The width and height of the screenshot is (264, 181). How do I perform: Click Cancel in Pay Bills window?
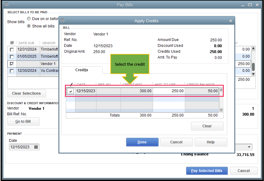244,171
